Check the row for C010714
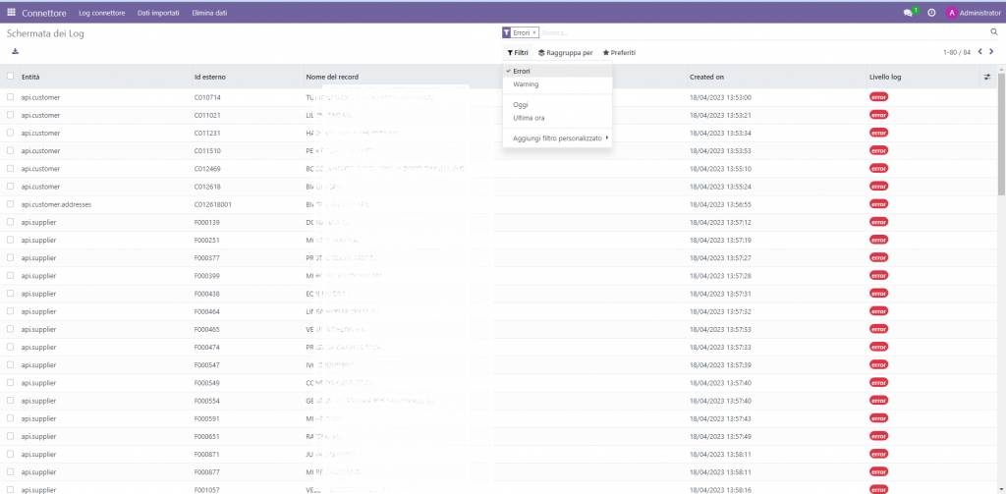This screenshot has height=494, width=1006. 11,97
